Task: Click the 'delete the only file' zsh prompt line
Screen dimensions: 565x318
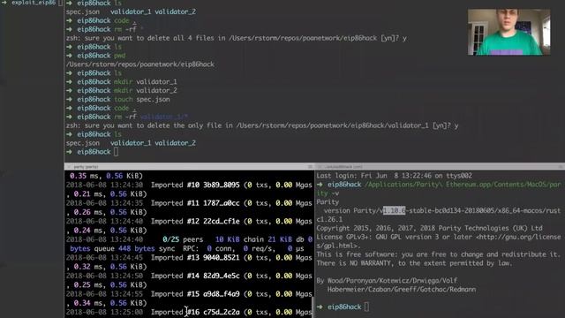Action: (x=262, y=125)
